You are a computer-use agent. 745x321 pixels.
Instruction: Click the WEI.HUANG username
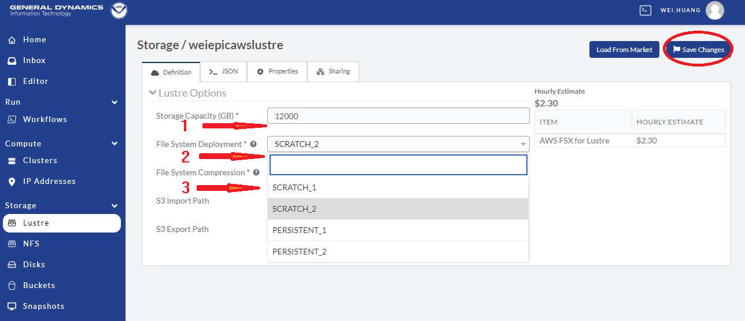pyautogui.click(x=680, y=10)
